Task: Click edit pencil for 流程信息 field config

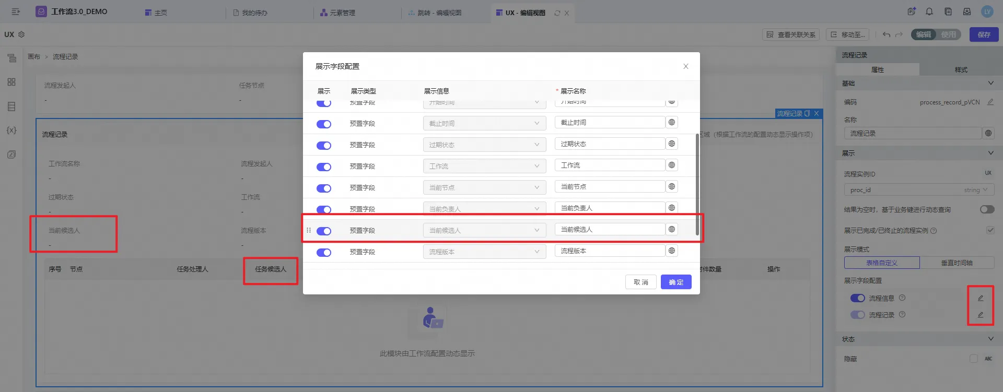Action: (x=980, y=298)
